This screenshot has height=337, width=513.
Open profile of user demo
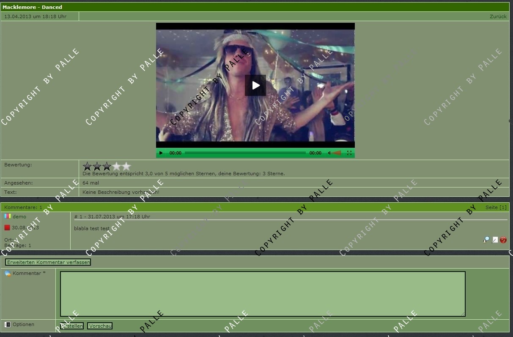19,217
